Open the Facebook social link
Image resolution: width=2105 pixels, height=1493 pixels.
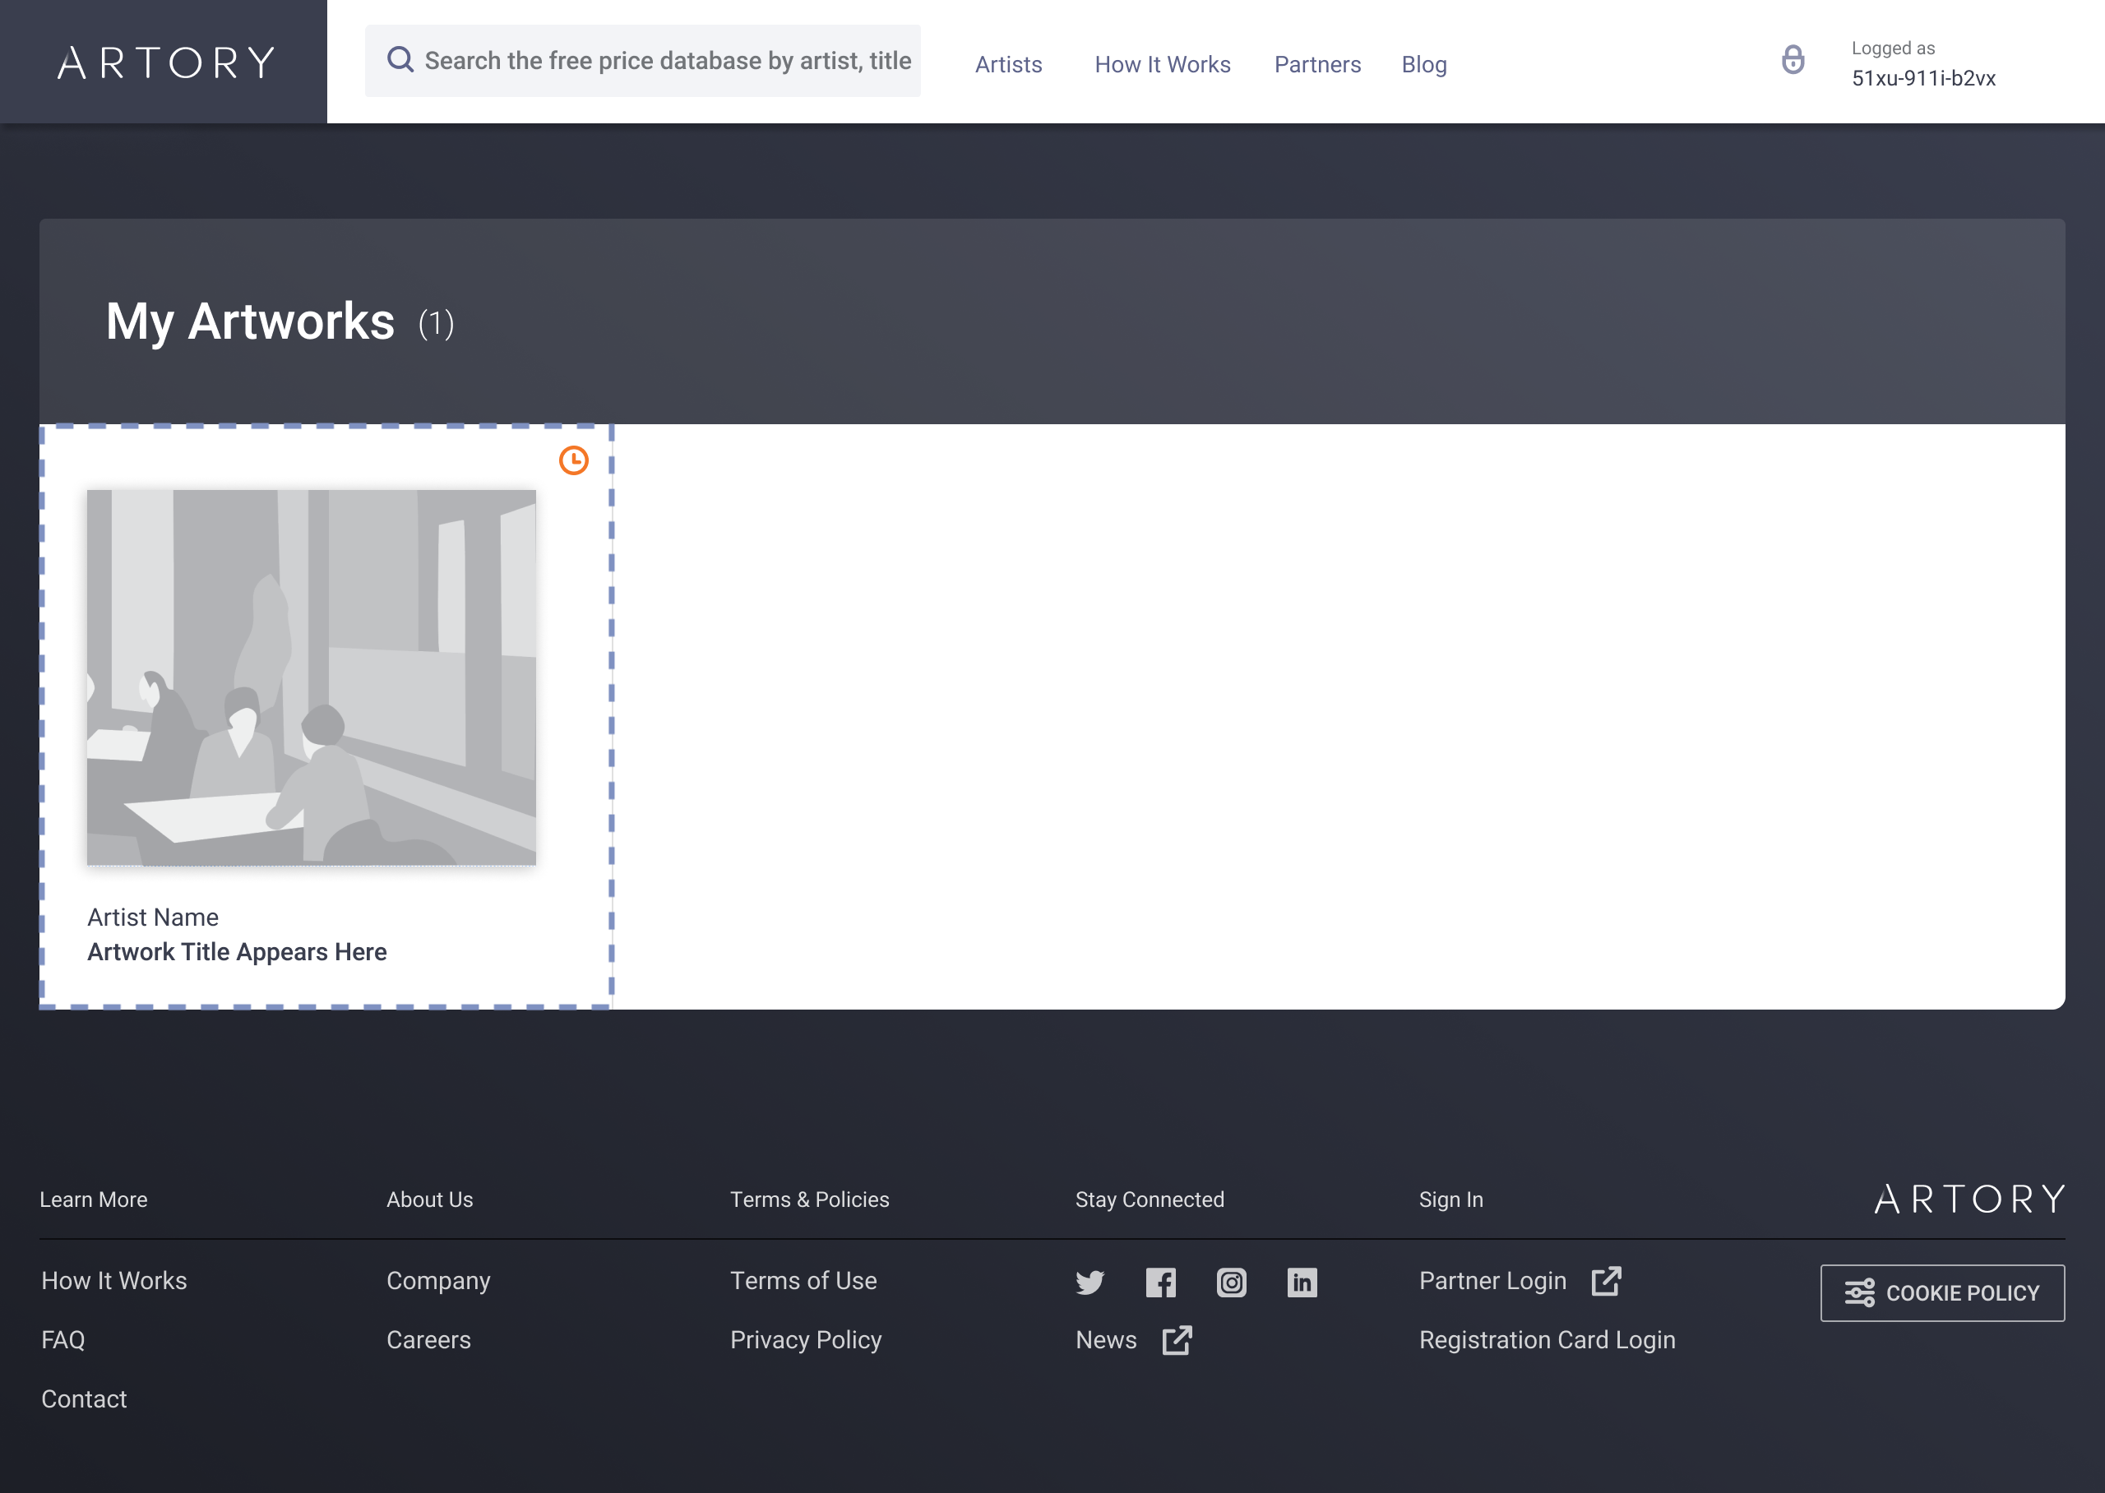(1160, 1283)
